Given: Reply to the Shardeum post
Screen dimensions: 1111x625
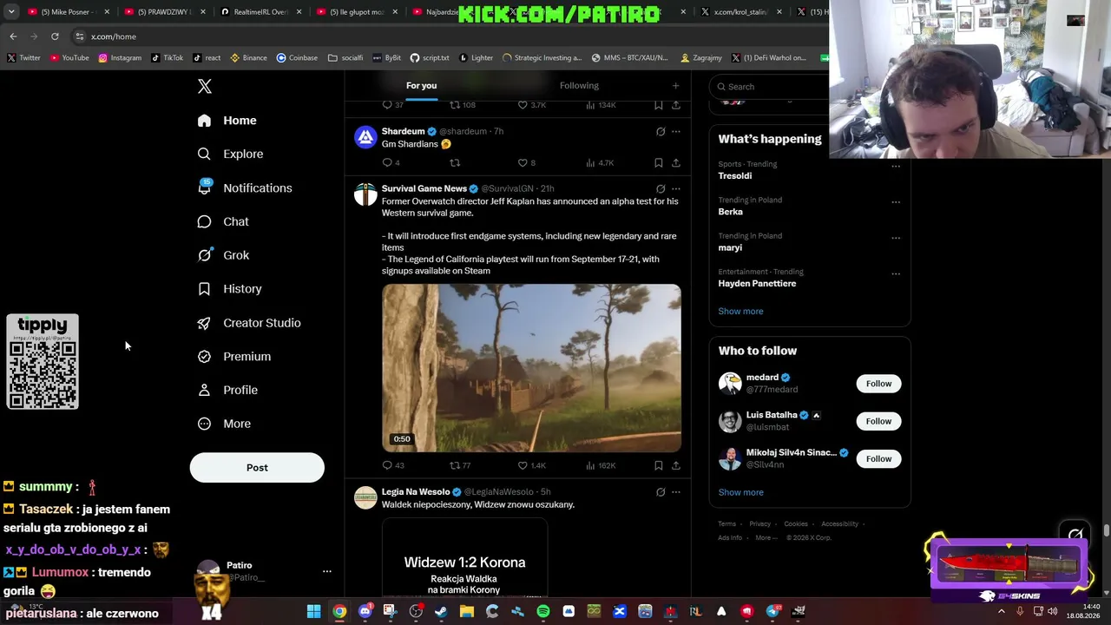Looking at the screenshot, I should click(387, 162).
